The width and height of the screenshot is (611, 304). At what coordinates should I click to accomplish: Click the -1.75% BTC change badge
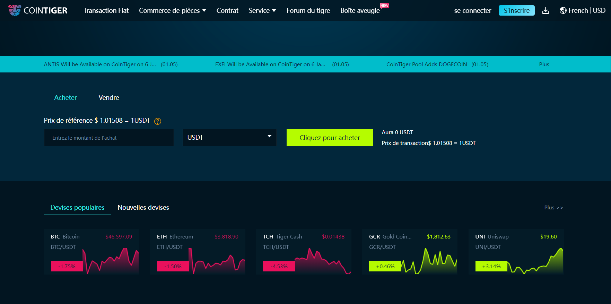click(x=67, y=266)
